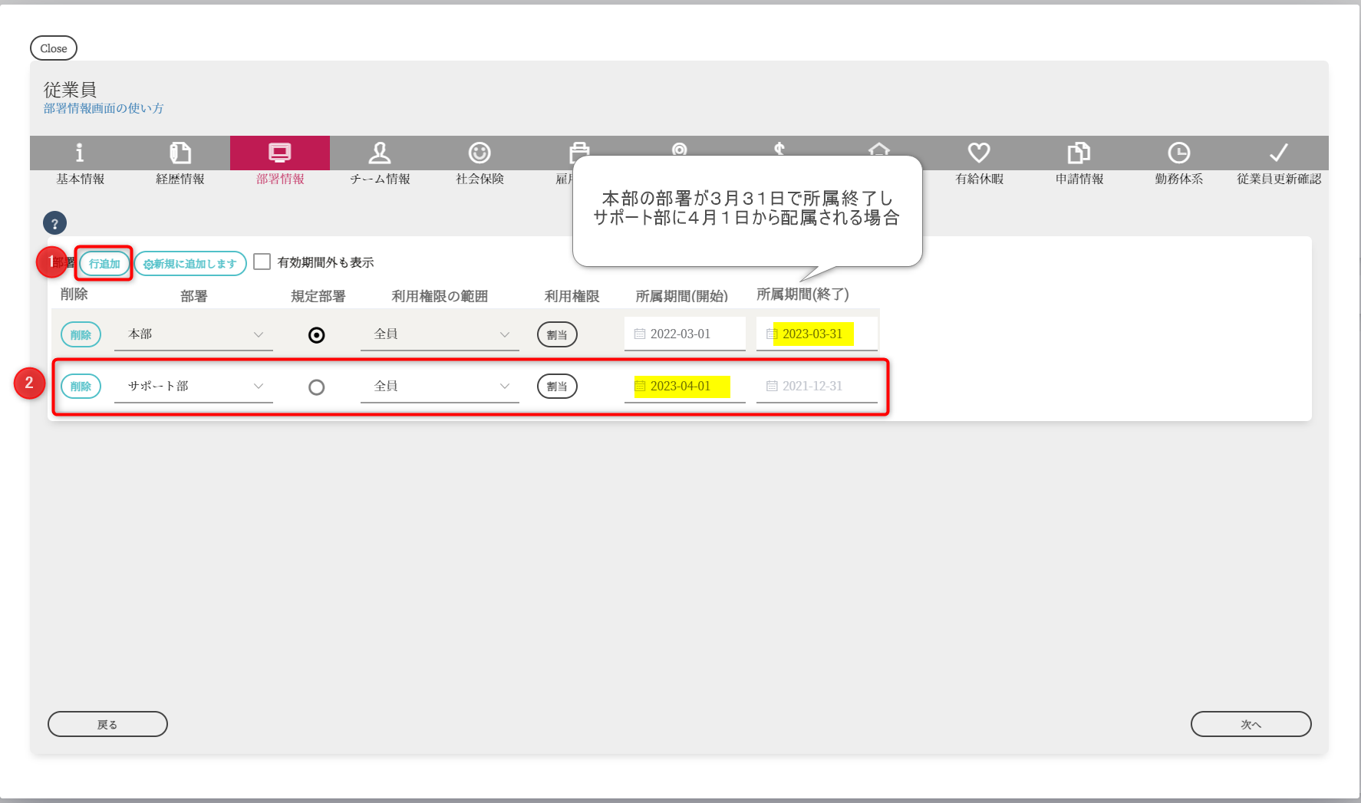
Task: Open the 申請情報 copy icon
Action: tap(1079, 153)
